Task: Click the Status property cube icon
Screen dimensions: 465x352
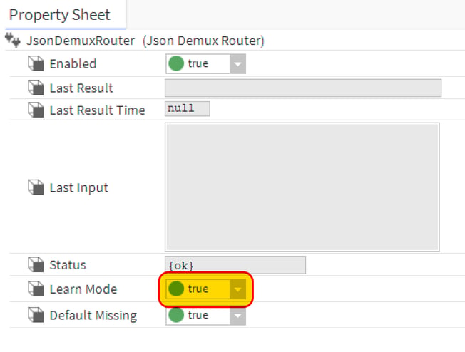Action: 36,264
